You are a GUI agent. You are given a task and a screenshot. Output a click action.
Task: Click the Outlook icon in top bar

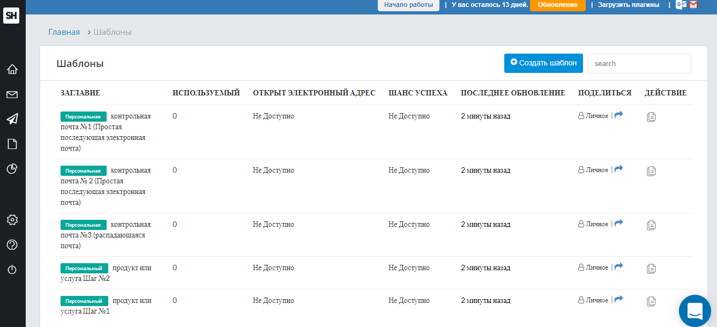pyautogui.click(x=681, y=5)
